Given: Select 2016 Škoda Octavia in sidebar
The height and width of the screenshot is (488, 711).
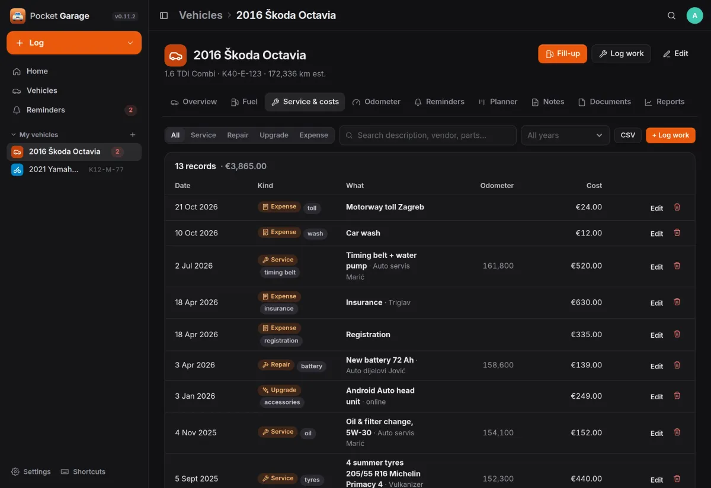Looking at the screenshot, I should (x=74, y=152).
